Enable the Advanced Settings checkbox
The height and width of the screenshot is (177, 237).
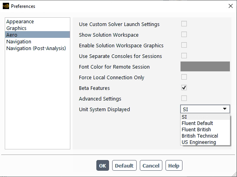coord(184,99)
